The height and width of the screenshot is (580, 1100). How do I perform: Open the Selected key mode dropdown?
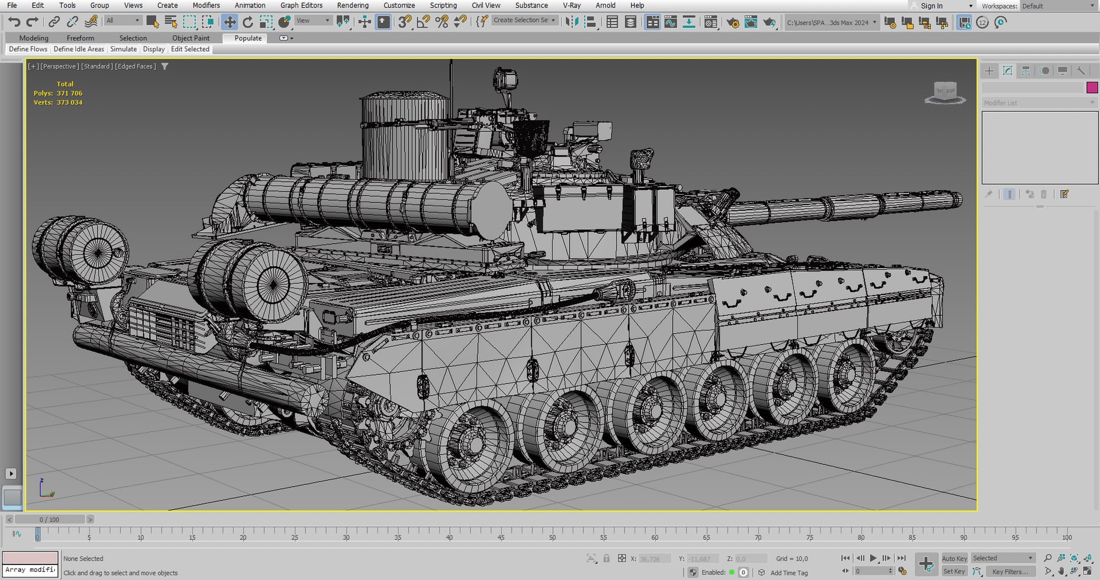pyautogui.click(x=1003, y=558)
